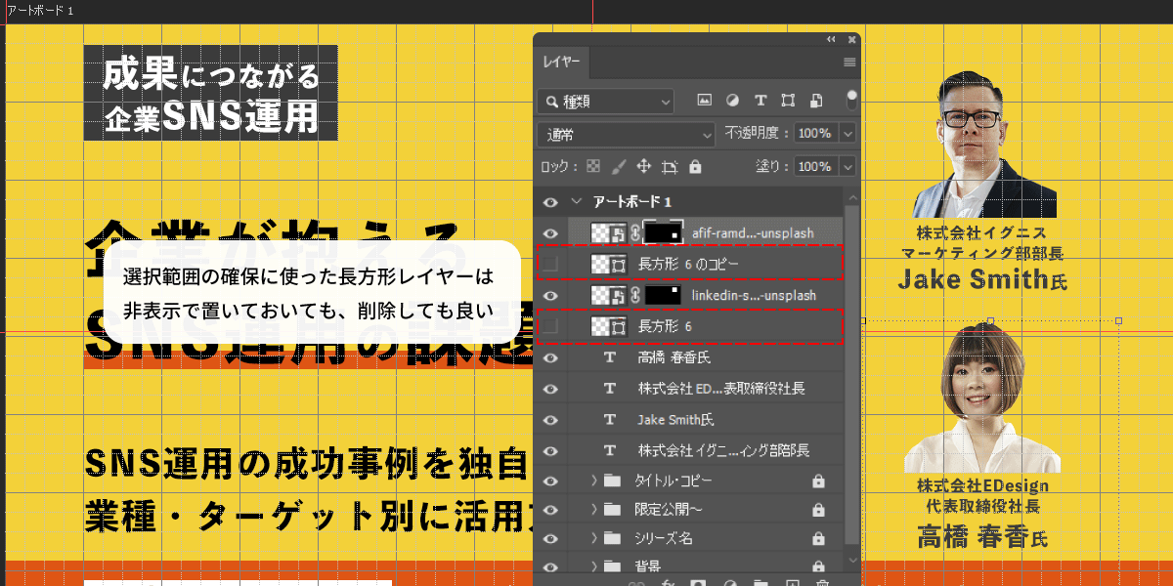Open the Layers panel hamburger menu
This screenshot has height=586, width=1173.
(849, 62)
